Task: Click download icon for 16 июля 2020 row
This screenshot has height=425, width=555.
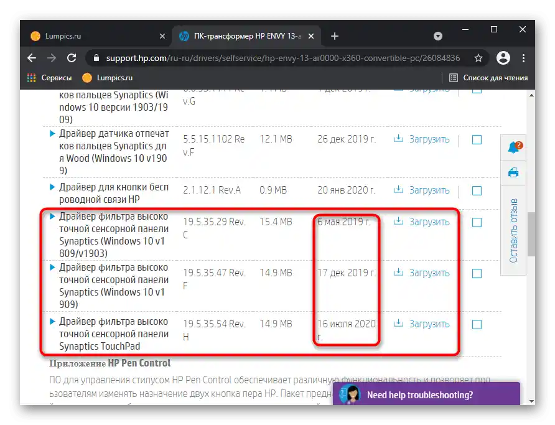Action: point(399,323)
